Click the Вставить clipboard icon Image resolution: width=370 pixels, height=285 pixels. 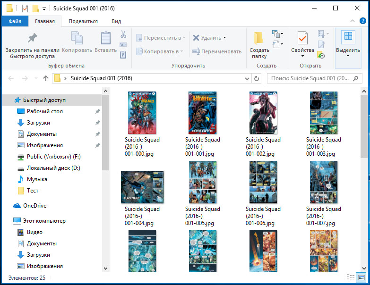click(106, 38)
